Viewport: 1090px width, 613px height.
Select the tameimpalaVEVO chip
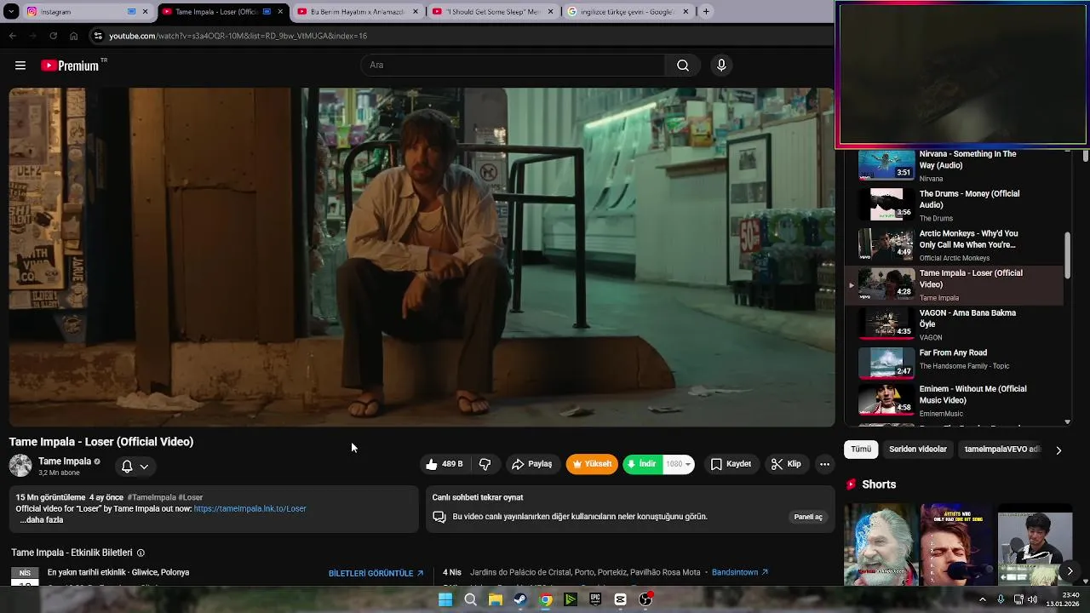coord(1002,450)
